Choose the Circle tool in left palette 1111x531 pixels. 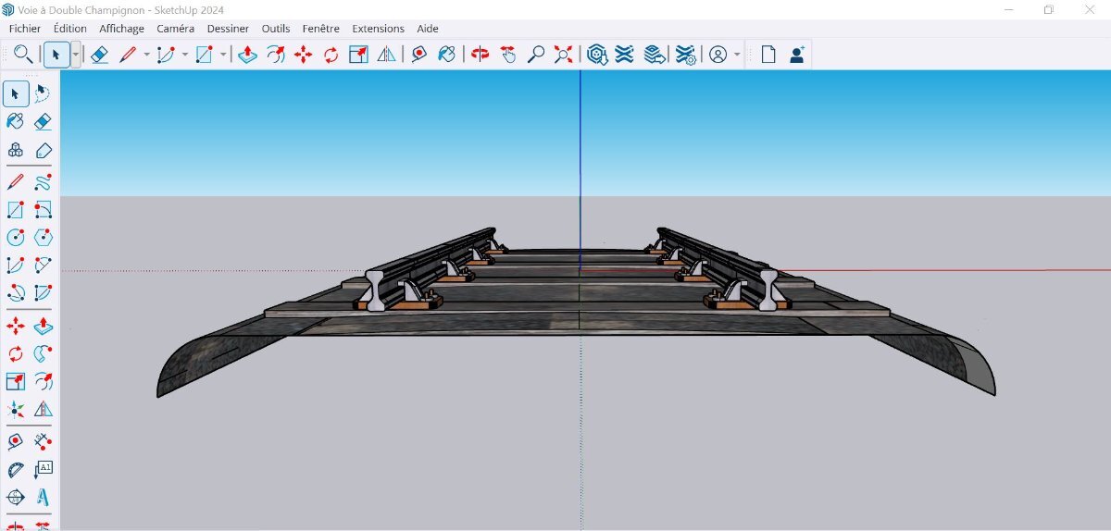(x=16, y=238)
